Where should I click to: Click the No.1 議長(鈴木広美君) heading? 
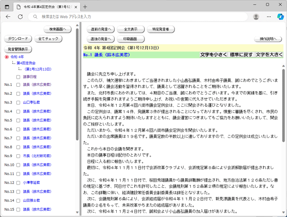pyautogui.click(x=107, y=55)
